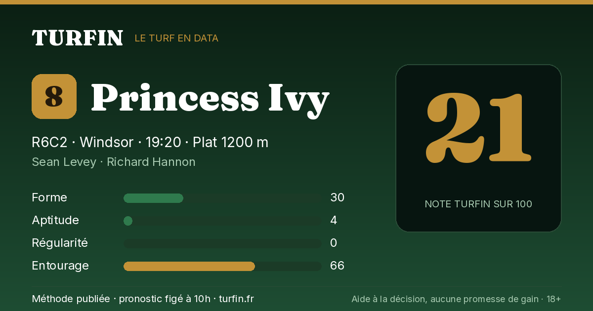Click the Régularité value 0

coord(334,243)
